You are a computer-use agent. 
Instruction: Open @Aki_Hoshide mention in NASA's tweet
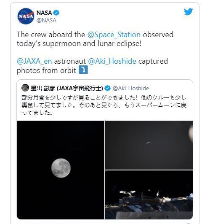point(112,61)
